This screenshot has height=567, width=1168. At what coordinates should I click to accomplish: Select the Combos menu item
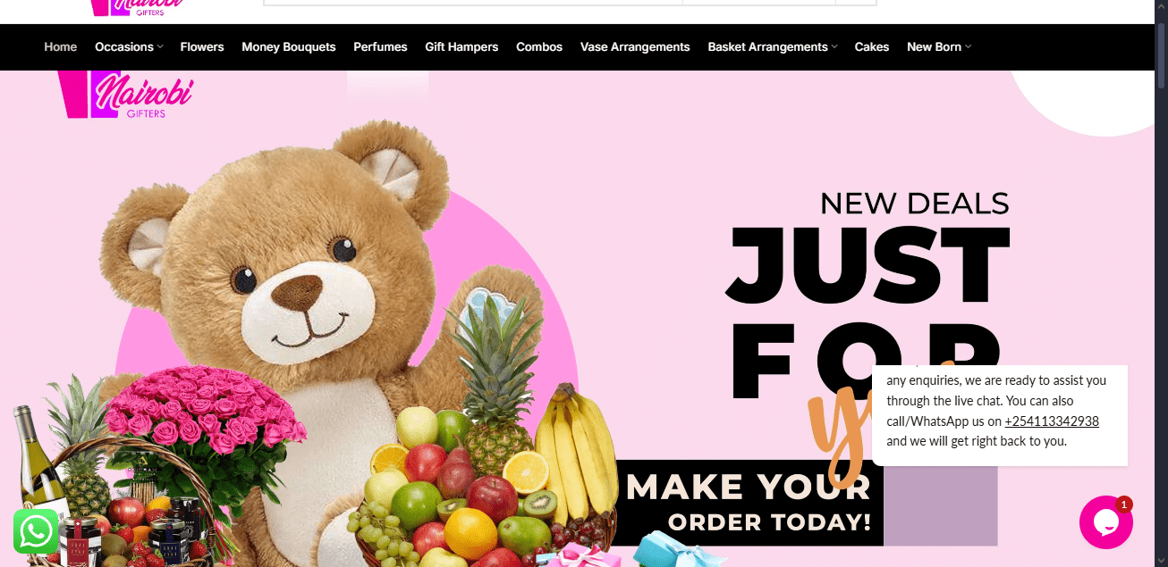tap(539, 46)
